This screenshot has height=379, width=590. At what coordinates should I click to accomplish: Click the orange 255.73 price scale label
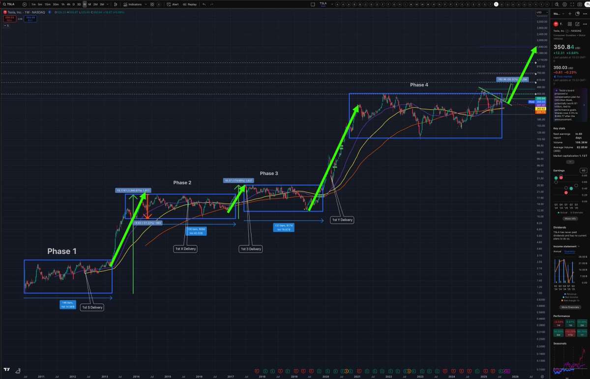(541, 112)
